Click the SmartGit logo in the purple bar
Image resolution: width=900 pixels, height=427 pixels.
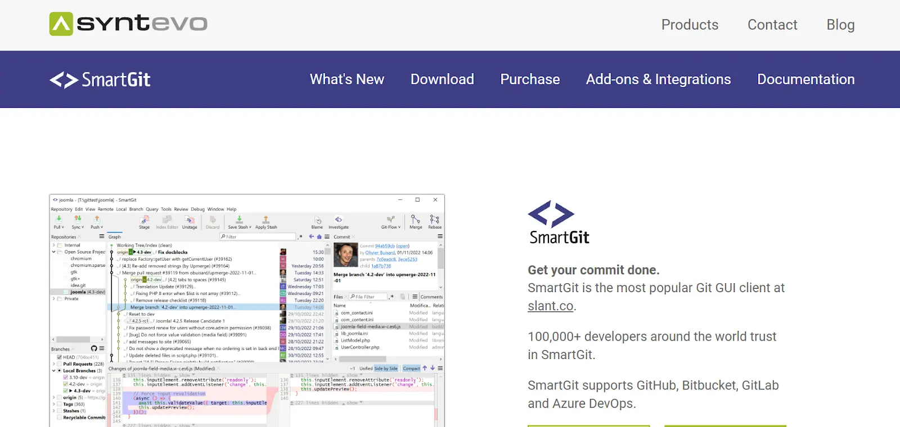(100, 80)
